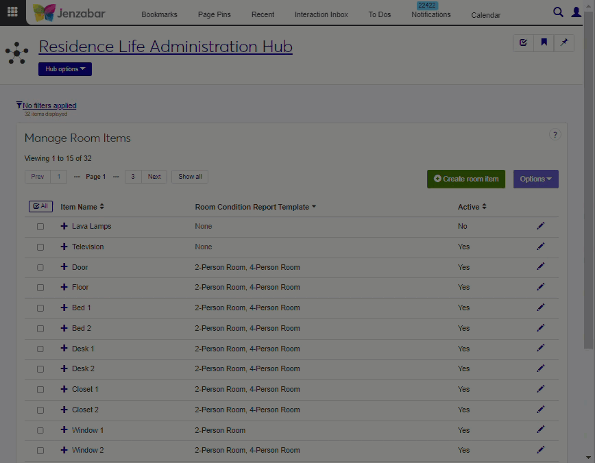Click the Create room item button

466,179
